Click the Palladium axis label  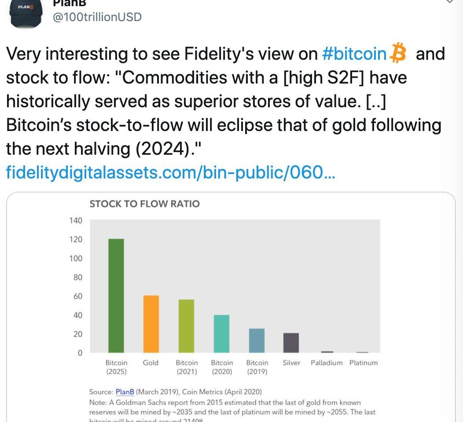point(326,363)
